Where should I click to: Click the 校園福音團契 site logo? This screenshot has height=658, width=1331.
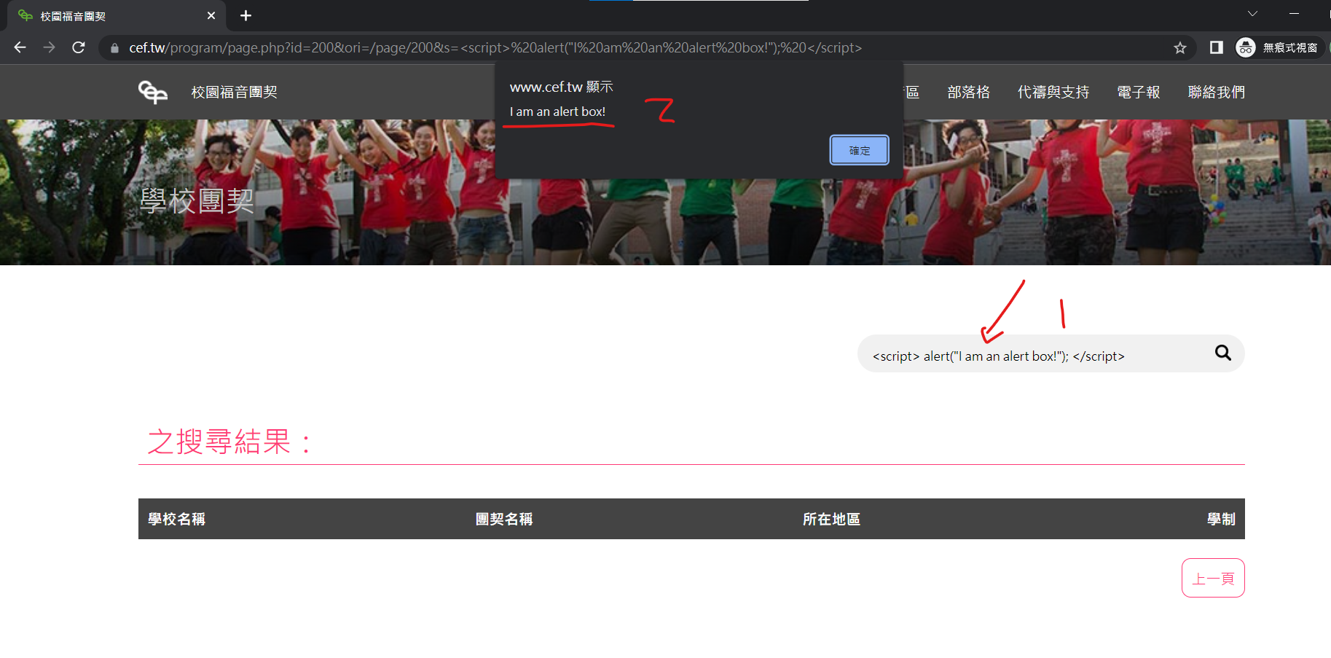pyautogui.click(x=153, y=92)
